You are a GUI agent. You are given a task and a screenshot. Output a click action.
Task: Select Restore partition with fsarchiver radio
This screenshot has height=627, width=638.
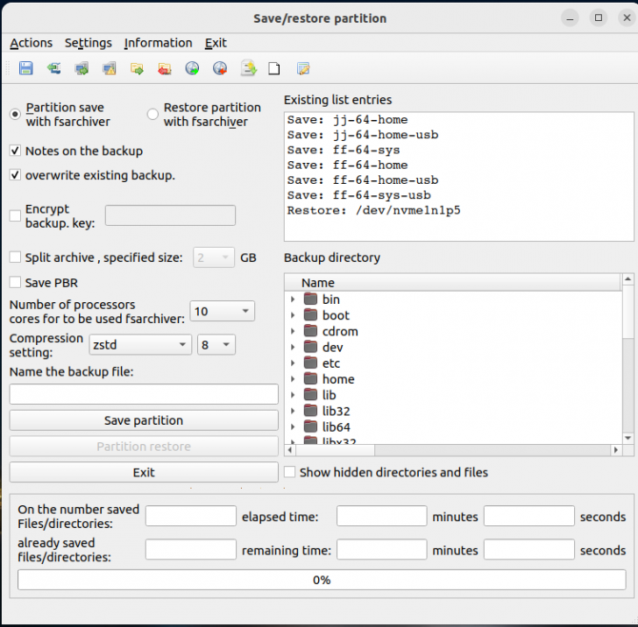152,114
